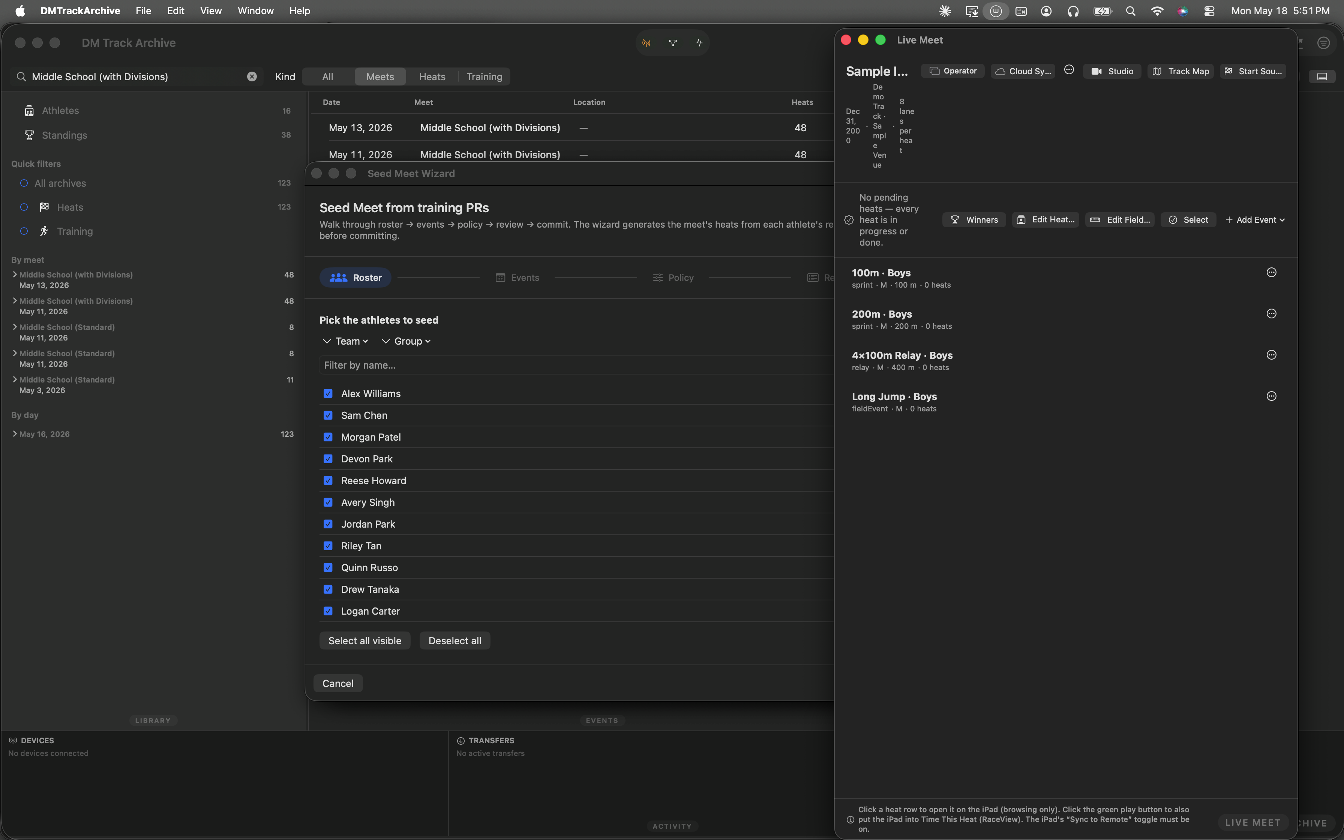Click the Wi-Fi status icon
The image size is (1344, 840).
point(1157,11)
